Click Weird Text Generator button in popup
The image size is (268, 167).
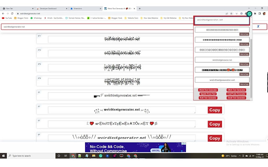click(208, 90)
